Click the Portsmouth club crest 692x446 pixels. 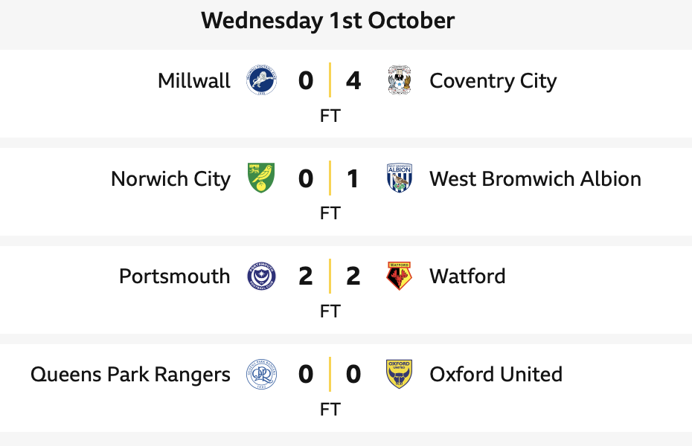pyautogui.click(x=261, y=277)
